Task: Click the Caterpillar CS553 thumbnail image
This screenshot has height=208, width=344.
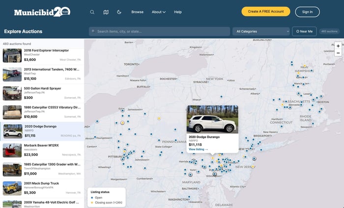Action: click(12, 112)
